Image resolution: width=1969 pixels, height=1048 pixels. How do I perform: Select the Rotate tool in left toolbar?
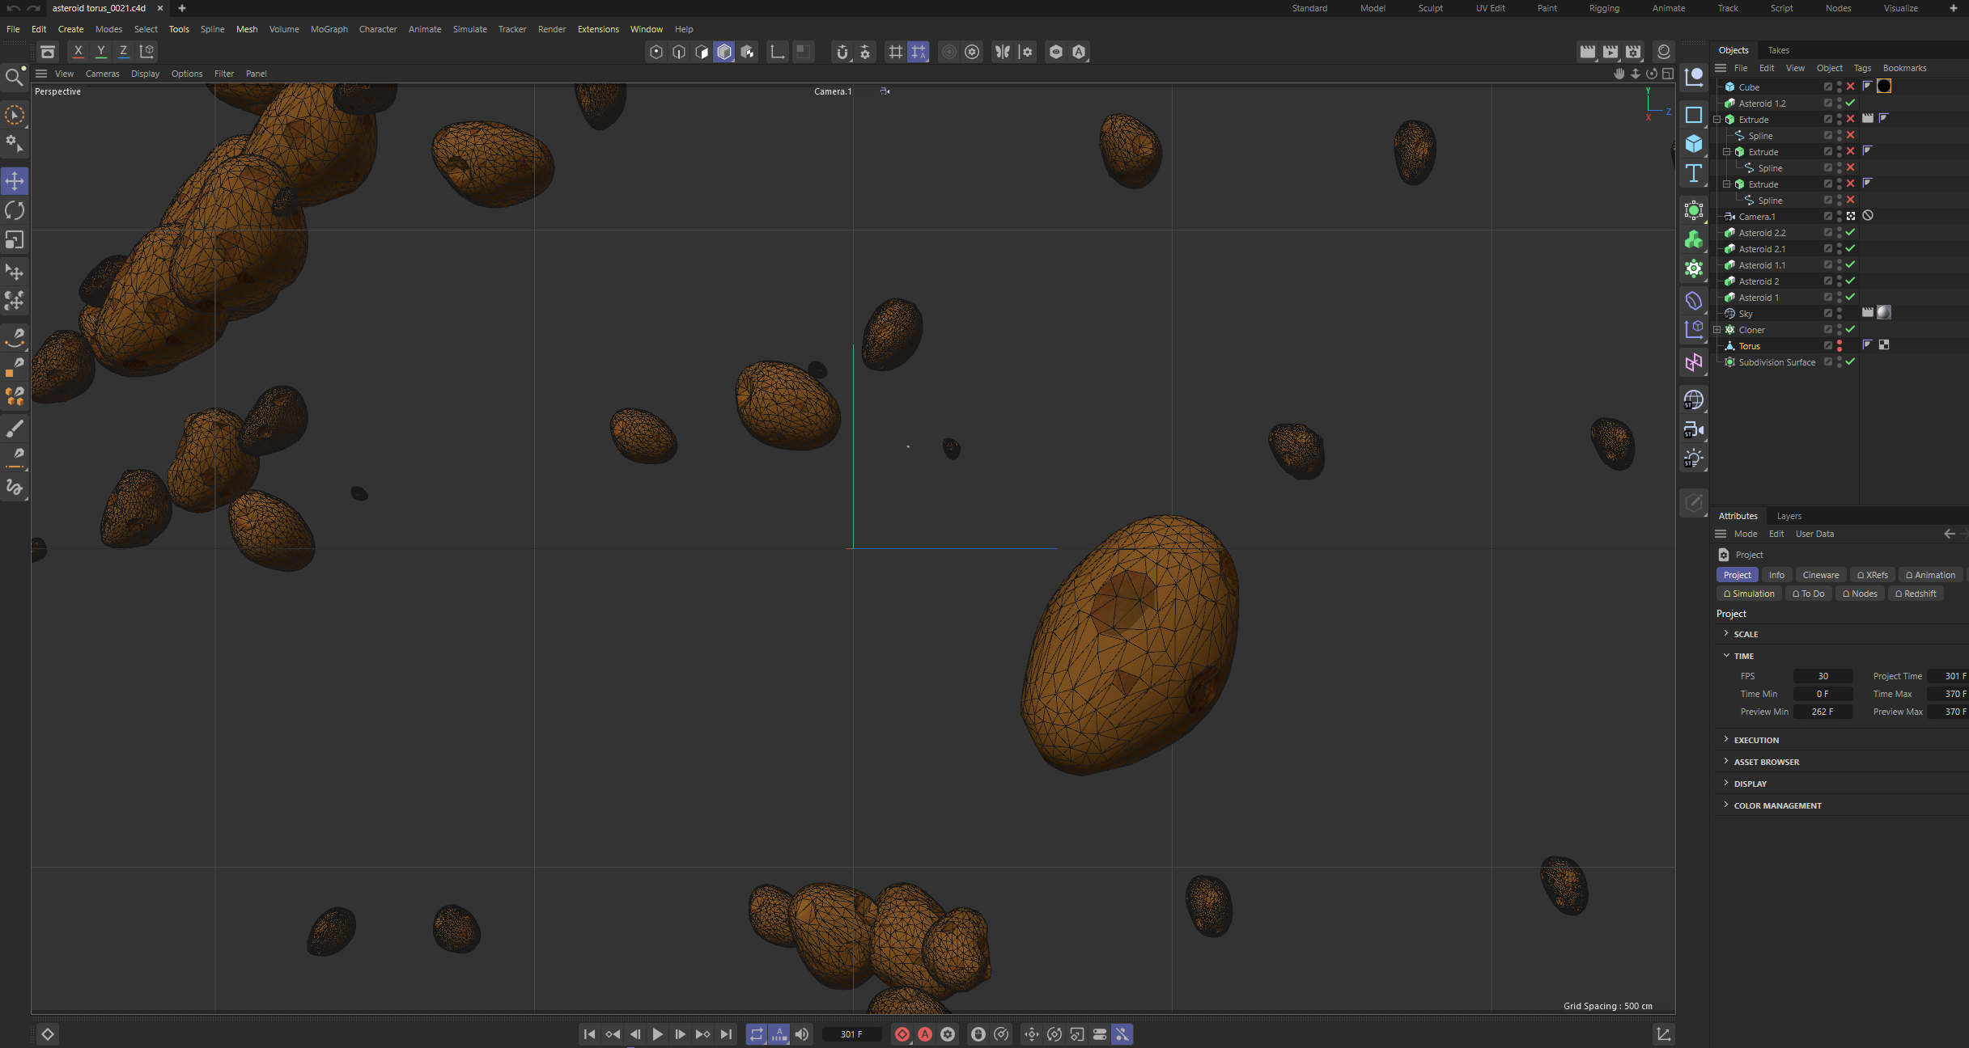(15, 210)
